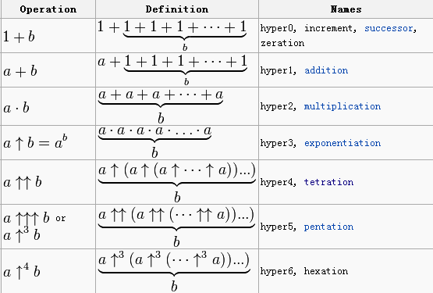This screenshot has height=293, width=433.
Task: Click the Operation column header
Action: pyautogui.click(x=48, y=9)
